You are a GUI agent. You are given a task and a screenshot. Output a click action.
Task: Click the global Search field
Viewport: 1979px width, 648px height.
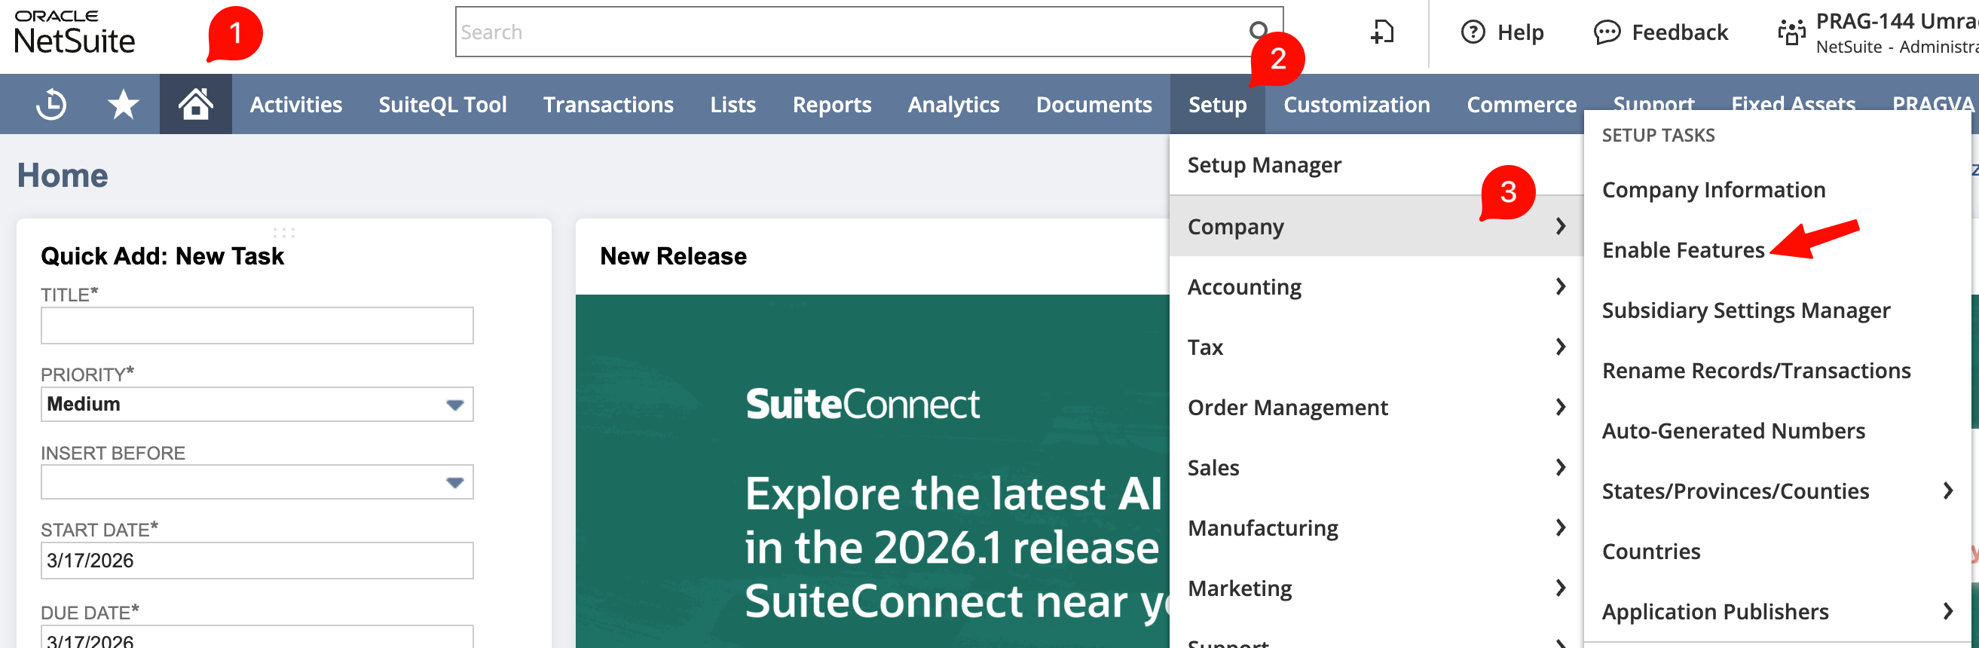[868, 32]
